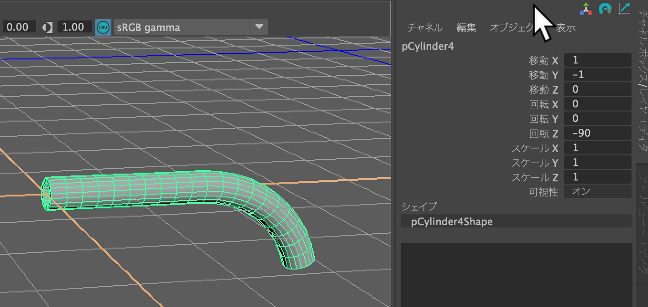Switch to アトリビュート エディタ side tab
Image resolution: width=648 pixels, height=307 pixels.
tap(643, 223)
